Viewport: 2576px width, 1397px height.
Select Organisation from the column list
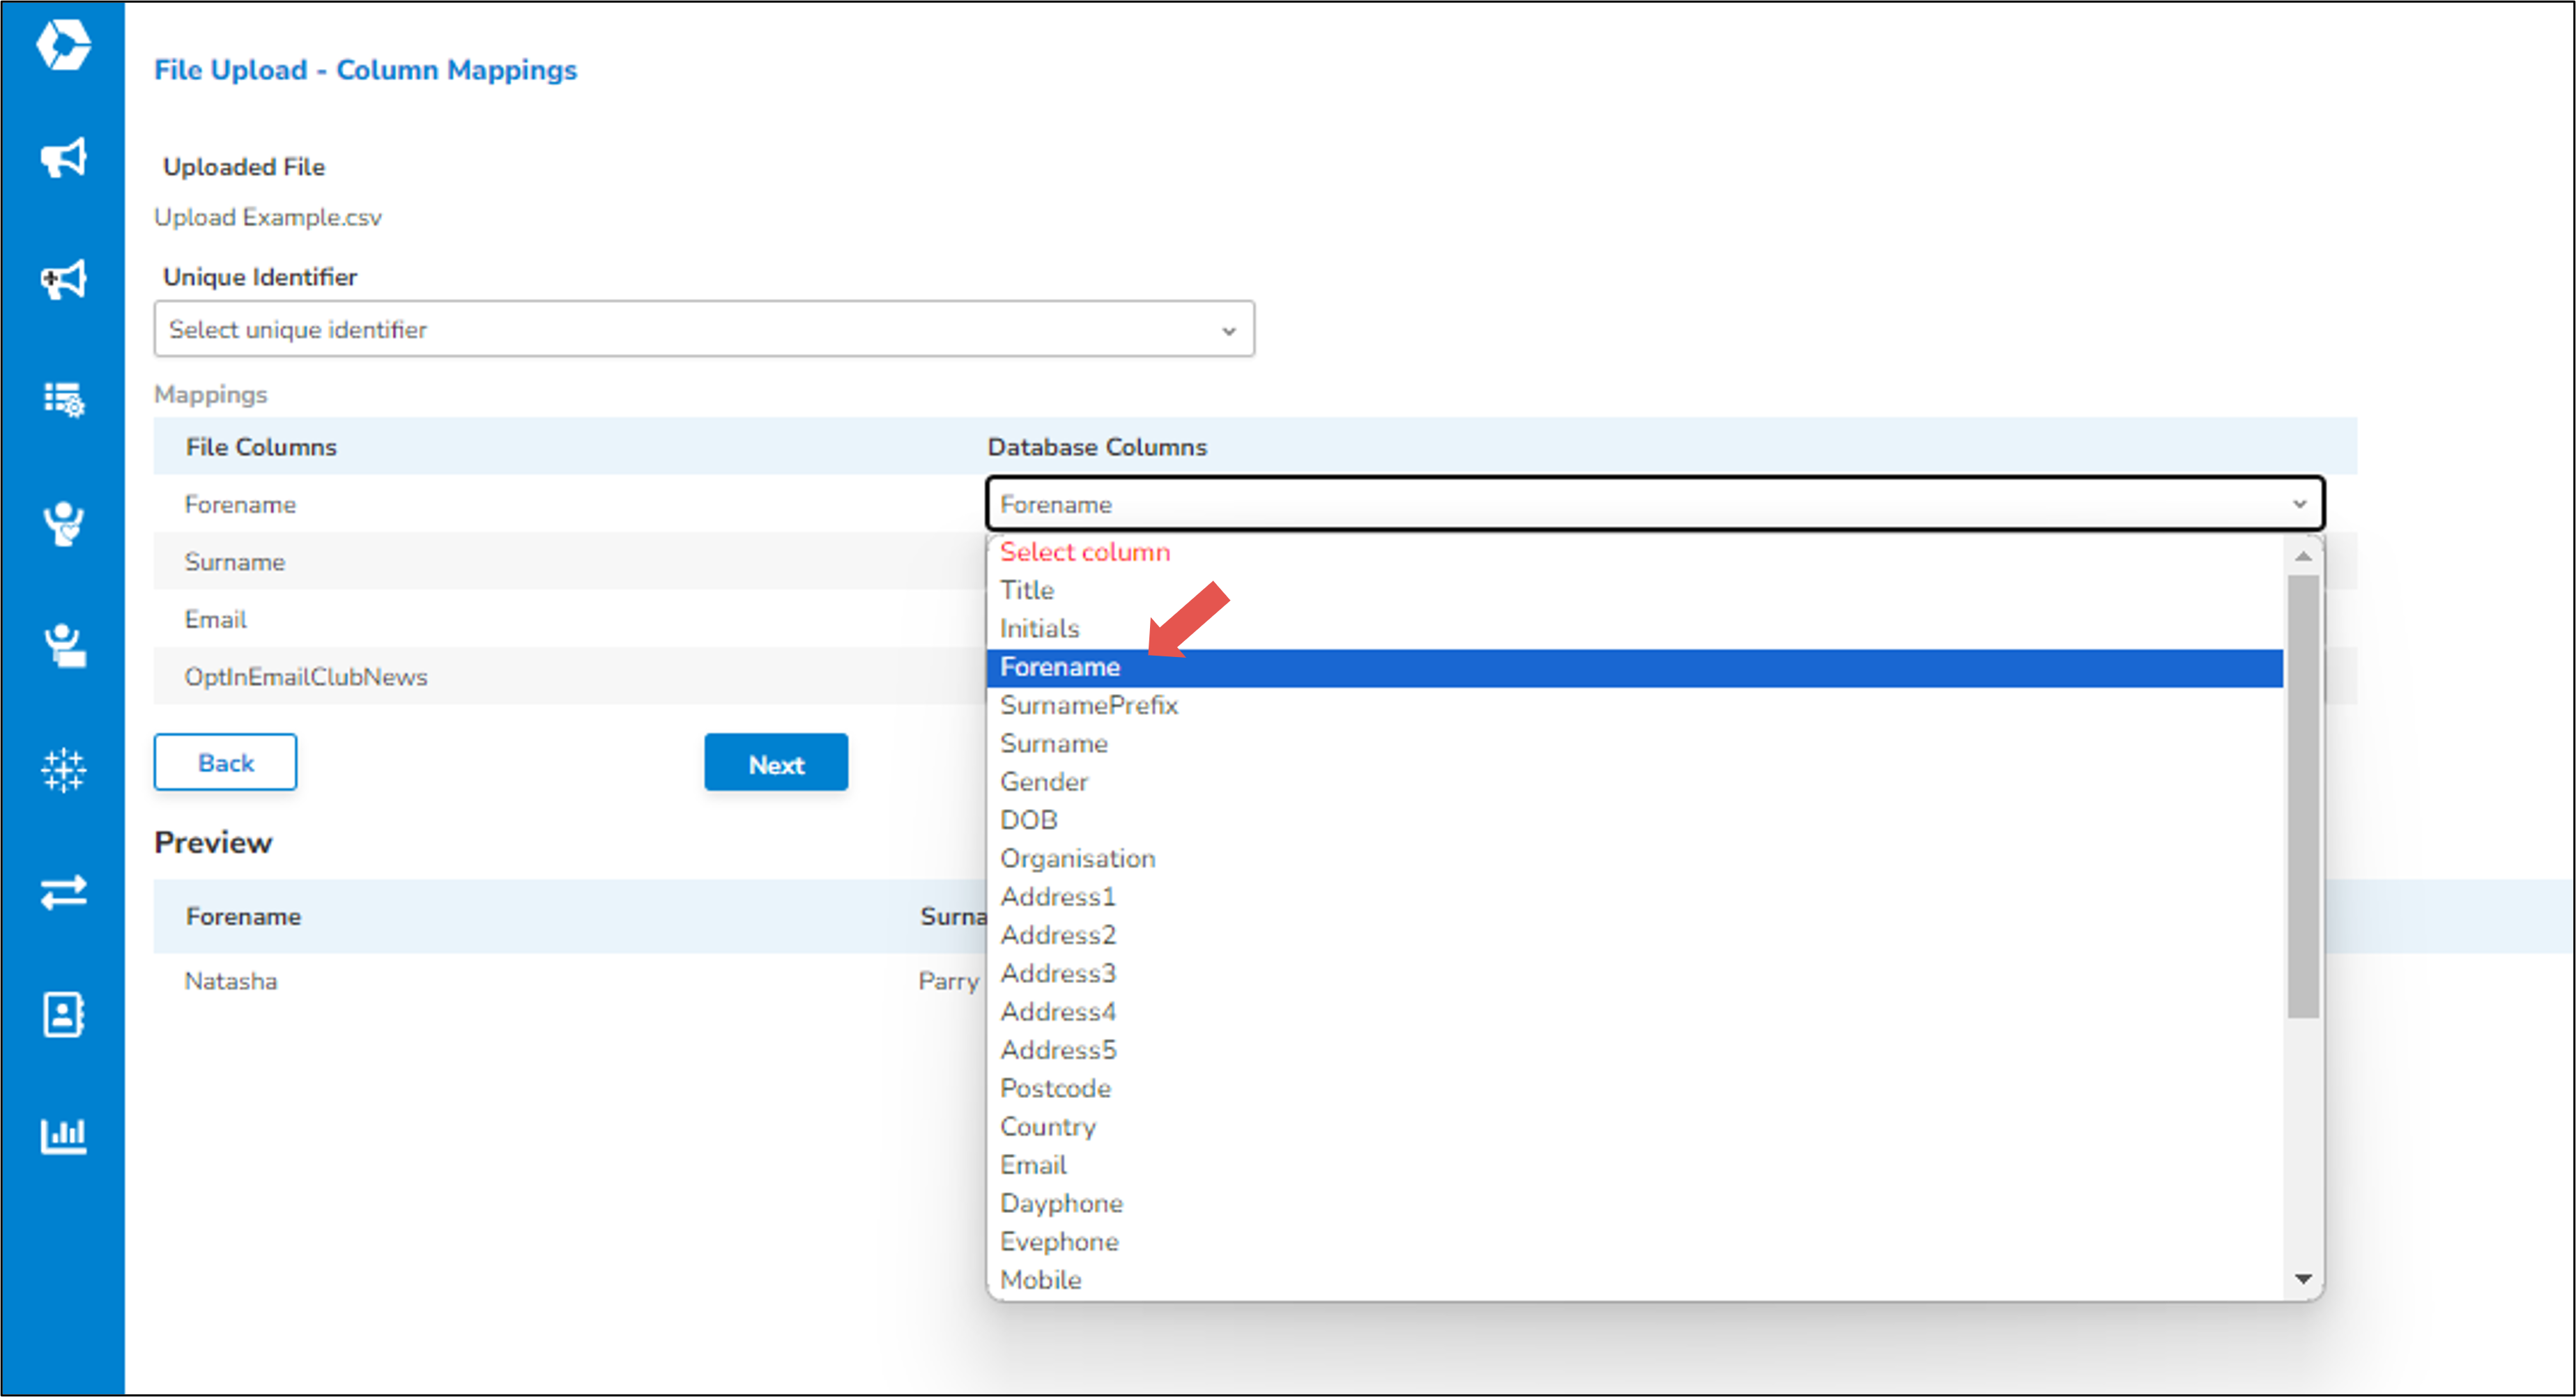1635,859
